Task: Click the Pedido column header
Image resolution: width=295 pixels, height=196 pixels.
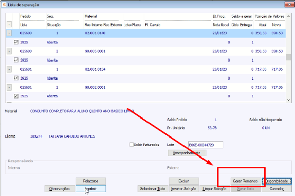Action: point(25,16)
